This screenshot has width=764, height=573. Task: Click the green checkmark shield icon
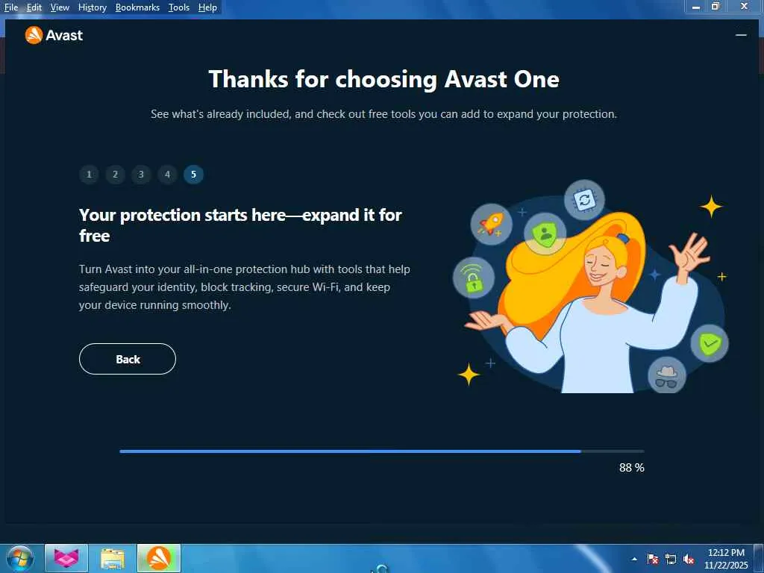coord(710,343)
